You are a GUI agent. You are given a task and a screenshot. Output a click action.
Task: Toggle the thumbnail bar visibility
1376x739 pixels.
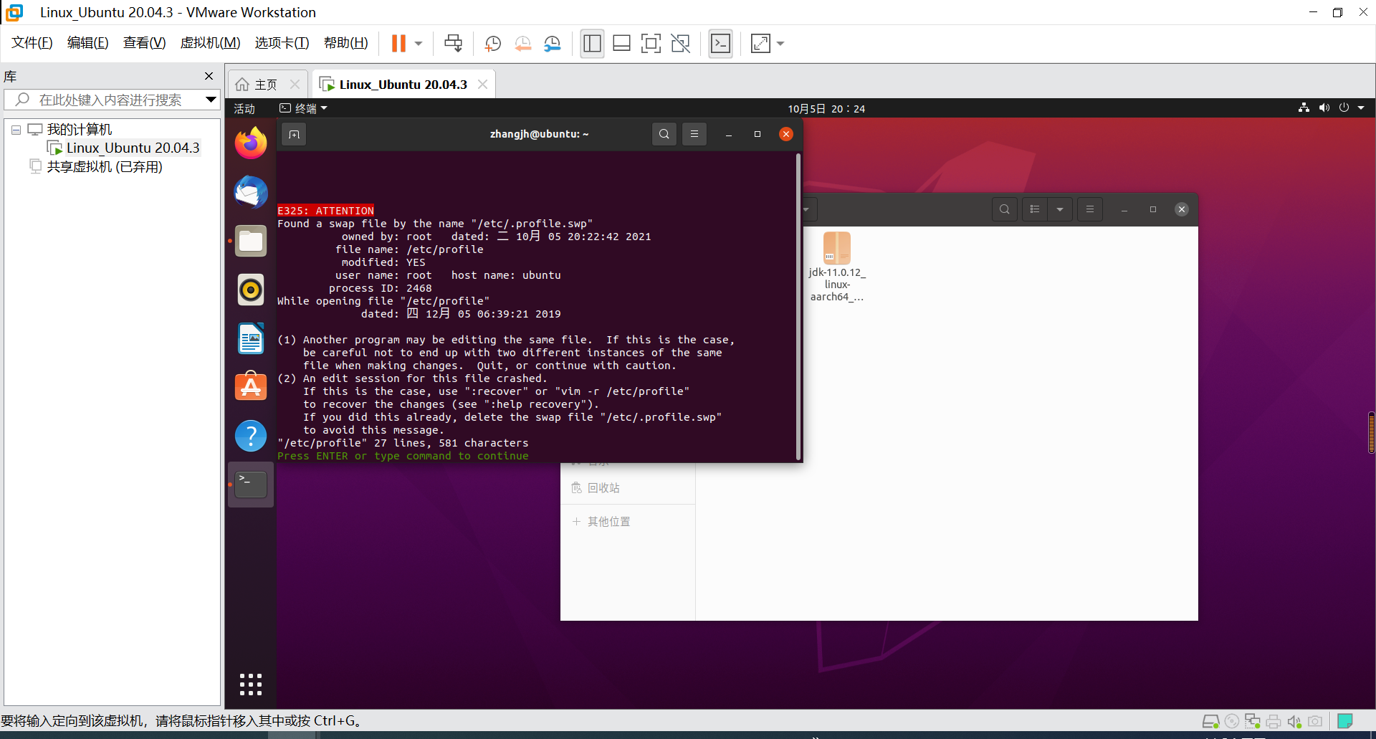coord(621,43)
